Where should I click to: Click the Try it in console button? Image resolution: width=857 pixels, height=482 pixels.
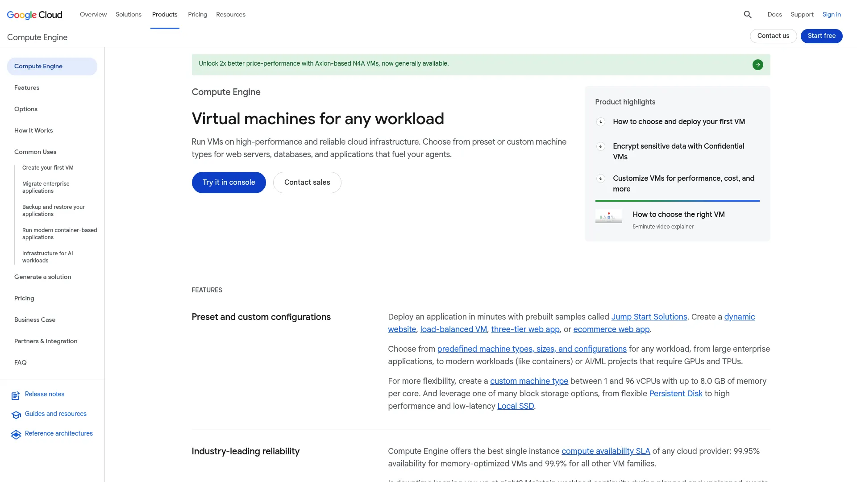point(229,183)
